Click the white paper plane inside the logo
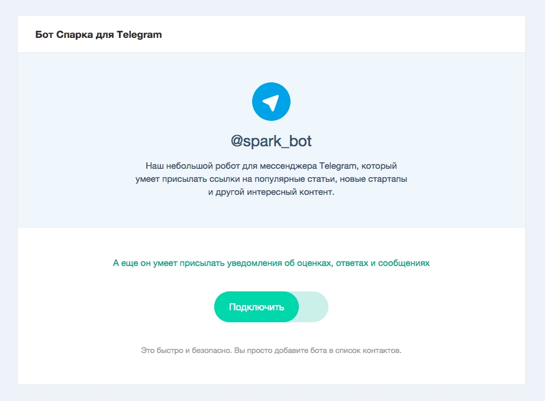The width and height of the screenshot is (545, 401). coord(271,102)
